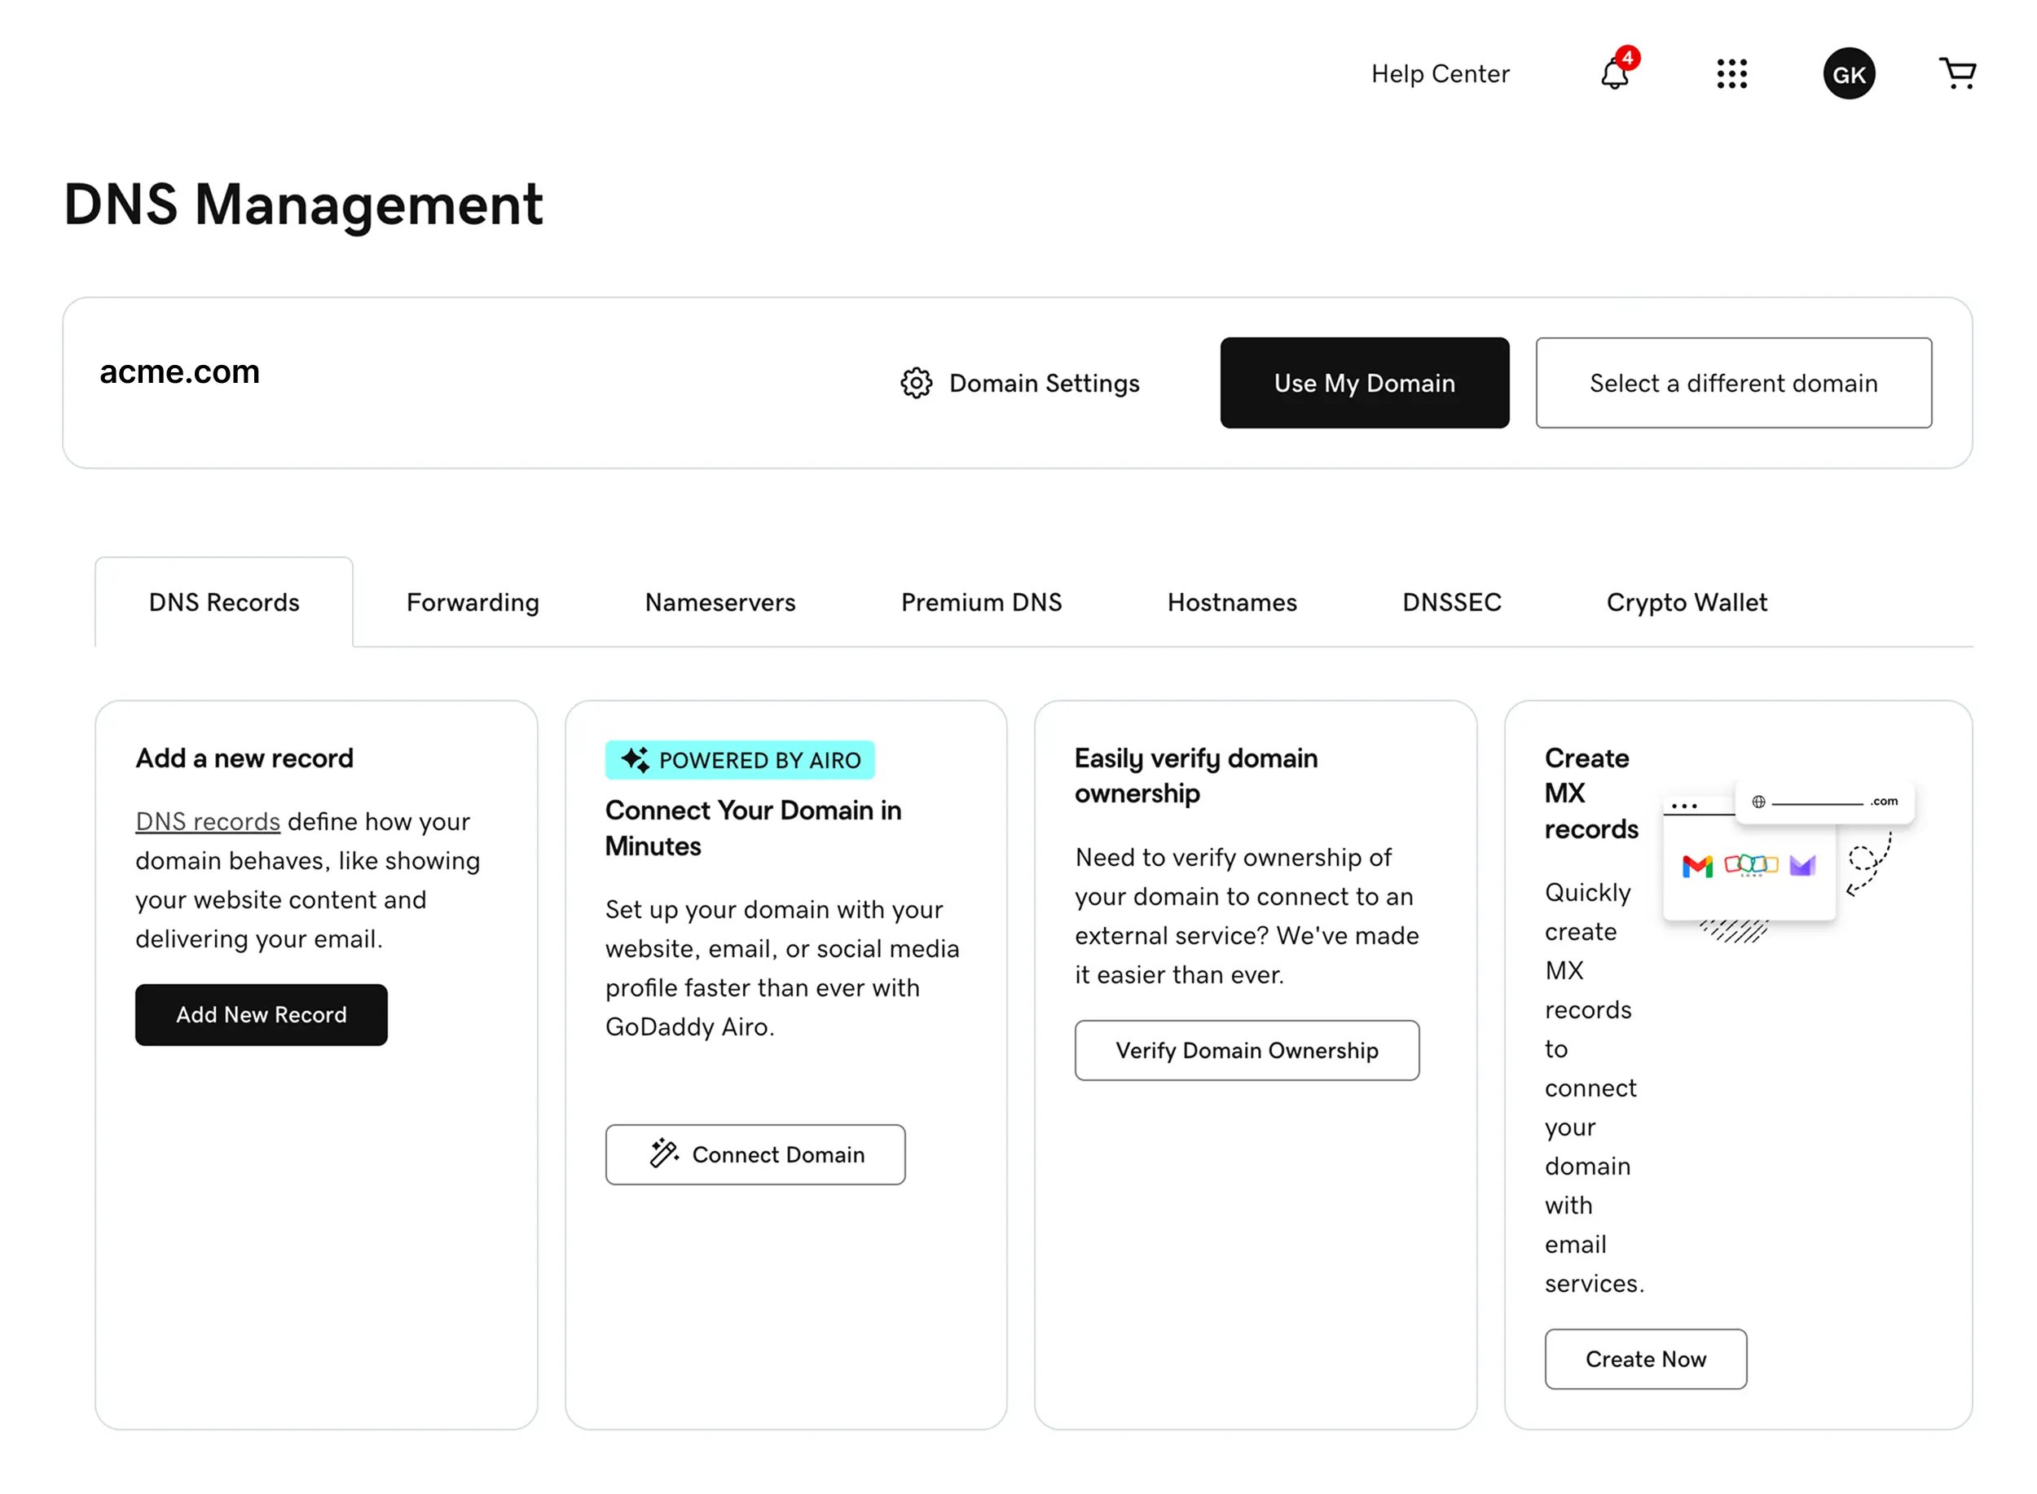Click Connect Your Domain in Minutes heading
The height and width of the screenshot is (1494, 2037).
pyautogui.click(x=754, y=828)
